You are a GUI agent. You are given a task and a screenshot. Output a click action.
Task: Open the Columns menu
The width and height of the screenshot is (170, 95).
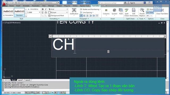pyautogui.click(x=106, y=12)
